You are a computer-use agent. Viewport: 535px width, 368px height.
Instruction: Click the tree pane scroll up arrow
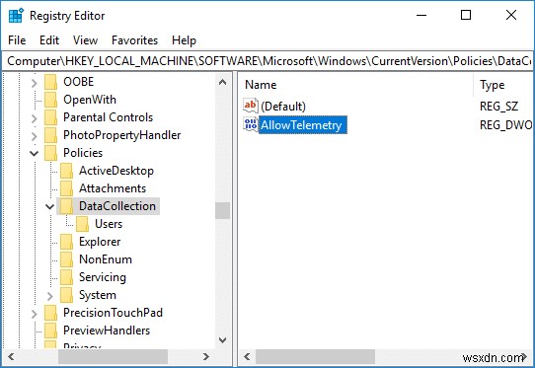point(222,82)
